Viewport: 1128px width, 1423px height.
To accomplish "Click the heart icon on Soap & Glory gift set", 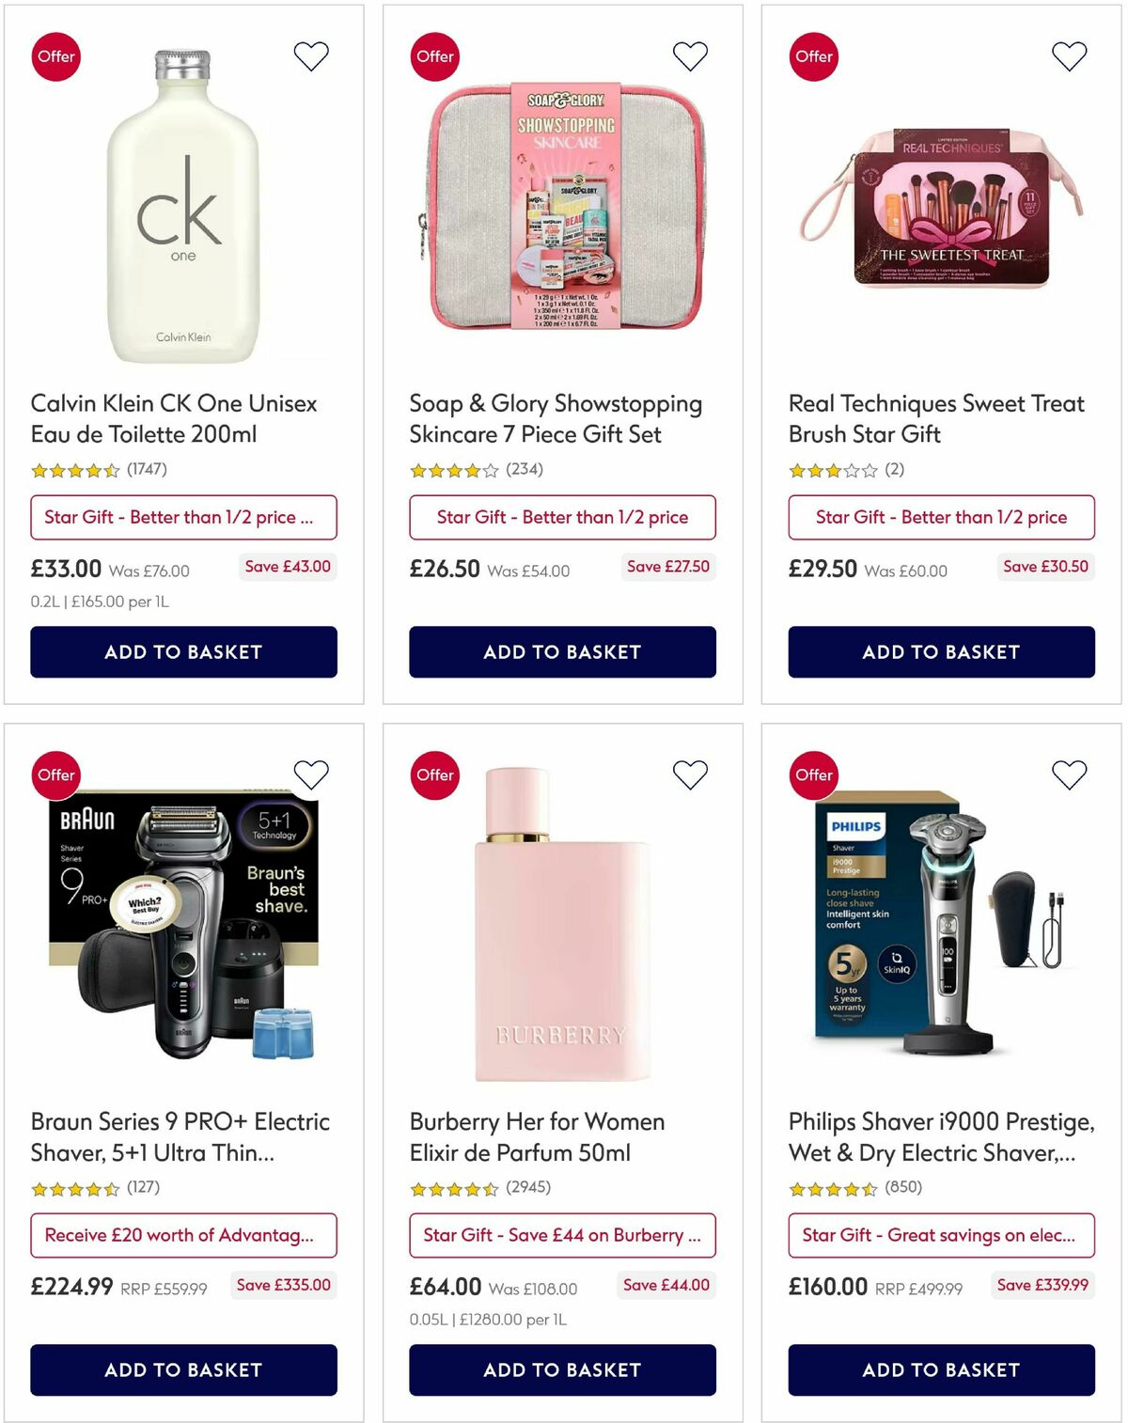I will coord(690,55).
